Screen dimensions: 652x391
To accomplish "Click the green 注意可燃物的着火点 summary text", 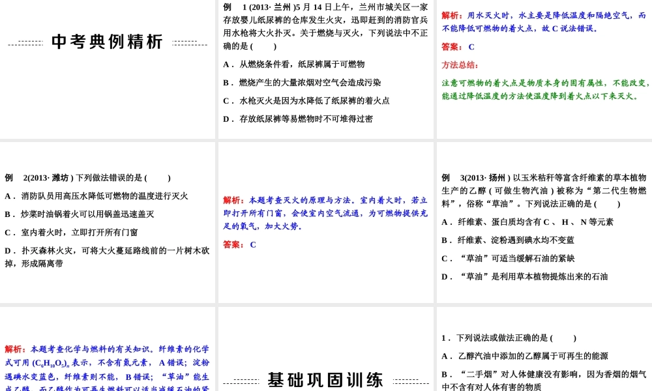I will point(545,90).
